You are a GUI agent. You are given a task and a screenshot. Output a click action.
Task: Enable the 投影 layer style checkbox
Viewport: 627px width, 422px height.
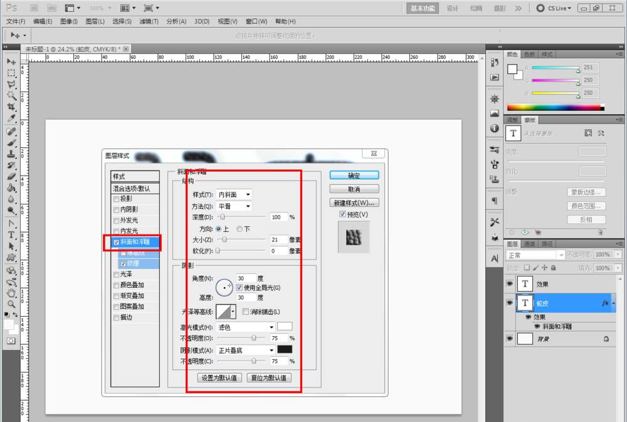(117, 199)
